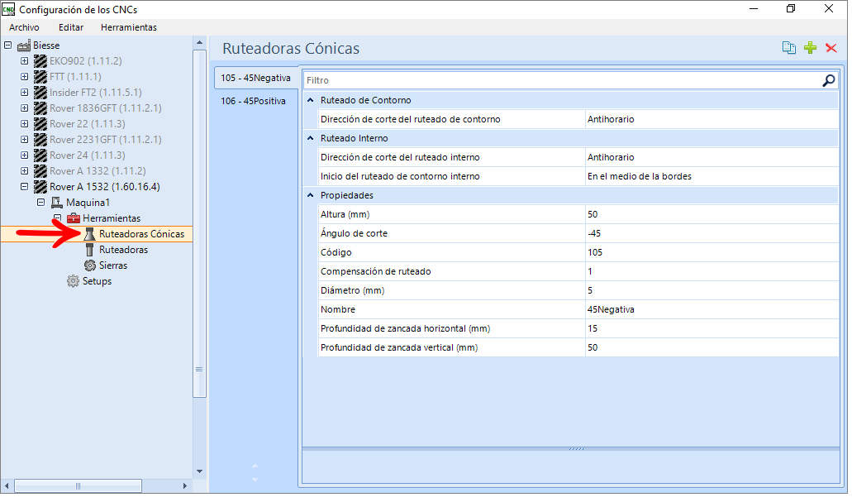Select Ruteadoras in the tree

(x=124, y=251)
